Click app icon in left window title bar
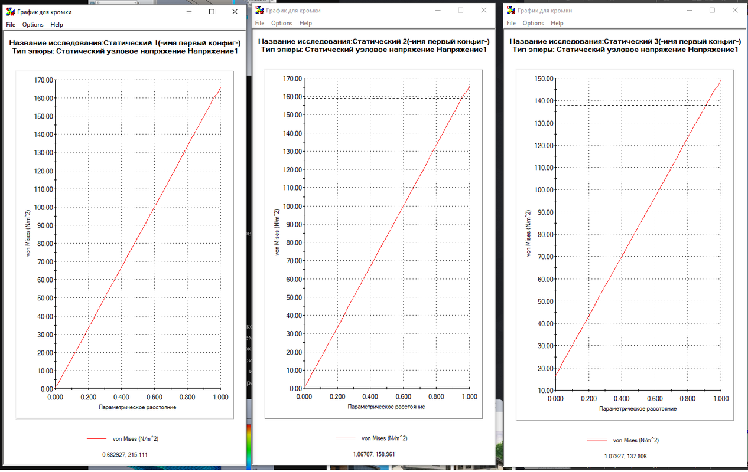Viewport: 748px width, 472px height. click(11, 12)
